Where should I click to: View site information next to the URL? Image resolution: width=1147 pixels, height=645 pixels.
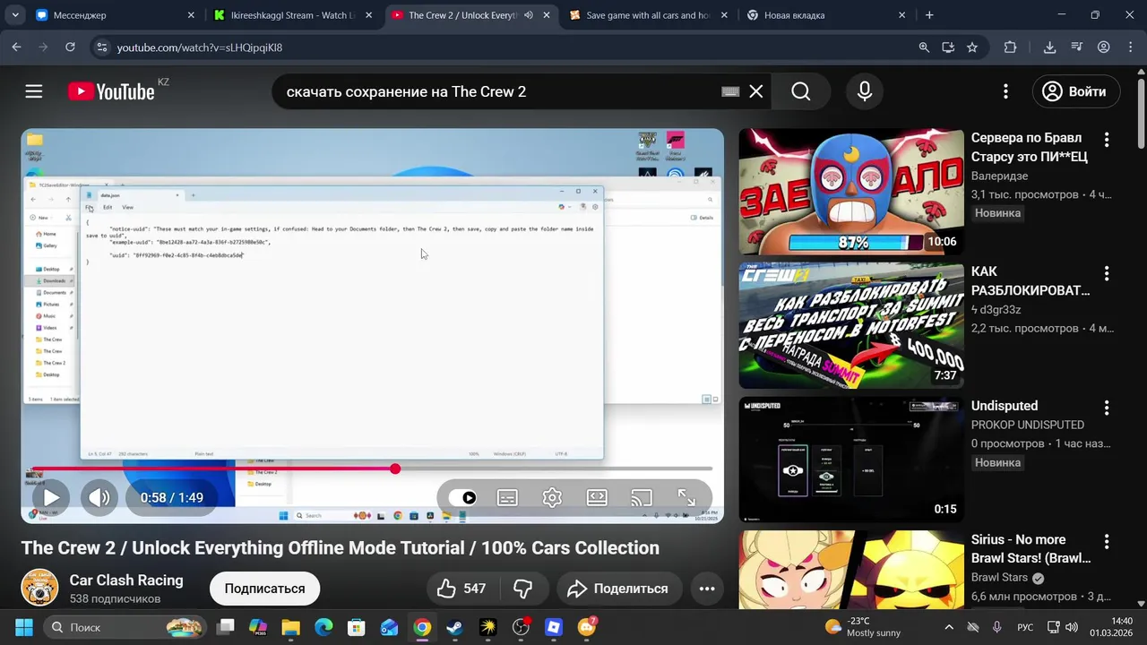pyautogui.click(x=101, y=47)
